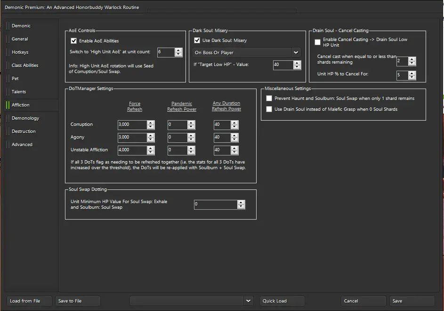
Task: Click the Save to File button
Action: 78,301
